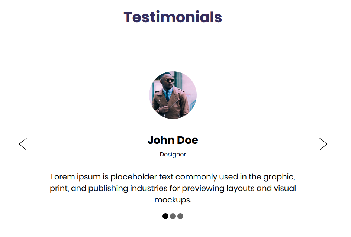This screenshot has width=351, height=237.
Task: Go to the previous testimonial using left arrow
Action: click(x=23, y=144)
